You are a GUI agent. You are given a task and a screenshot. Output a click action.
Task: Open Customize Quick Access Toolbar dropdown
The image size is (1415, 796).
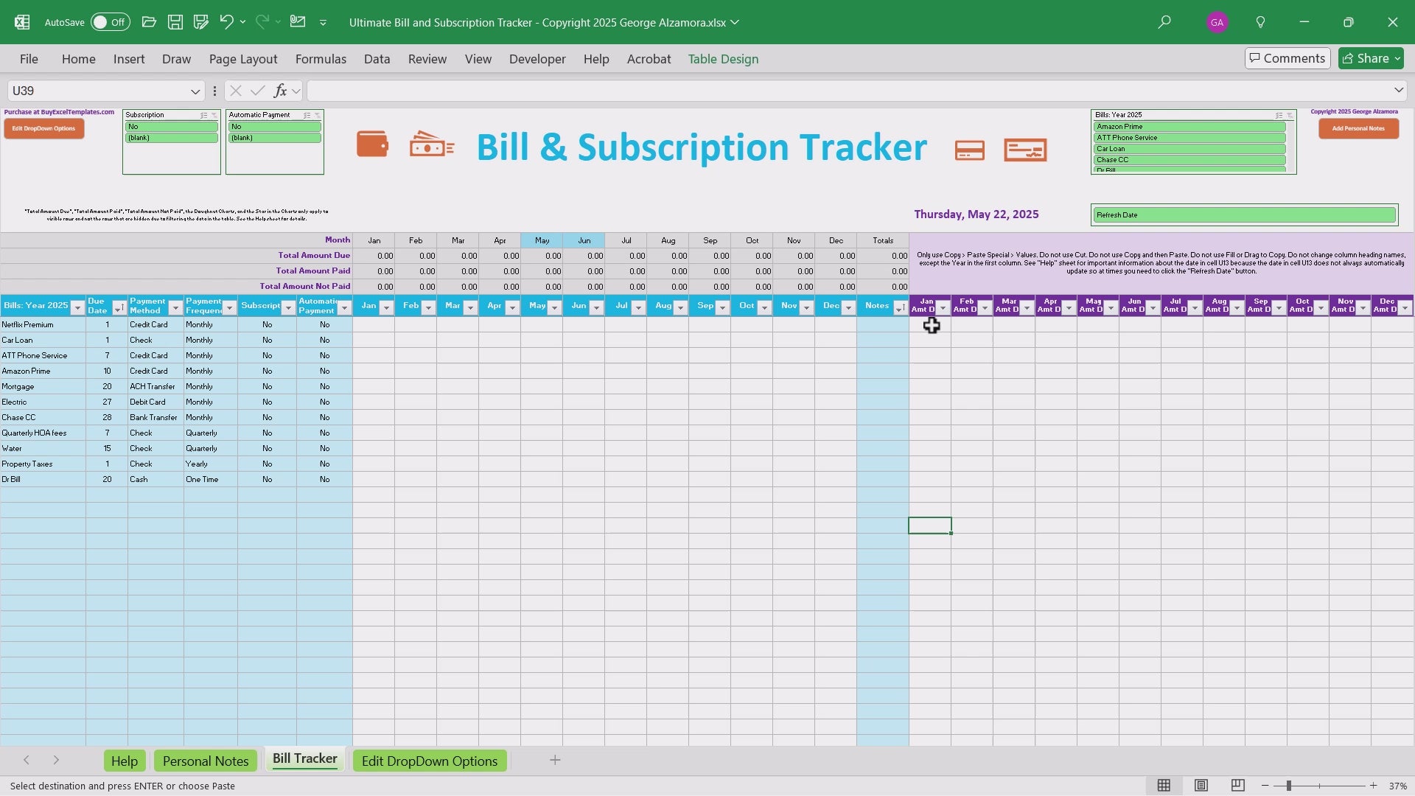pos(323,23)
